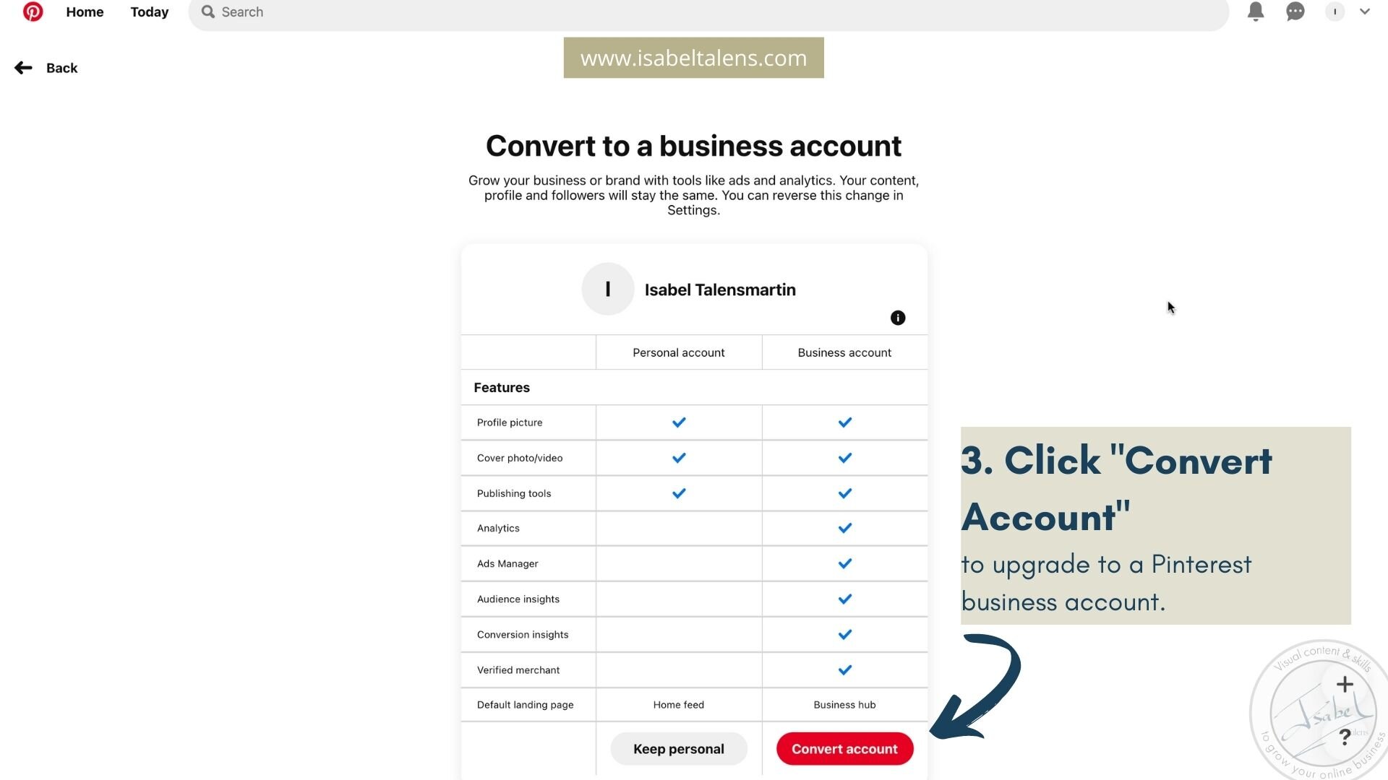Click Convert account to upgrade to business
1388x780 pixels.
[x=844, y=748]
